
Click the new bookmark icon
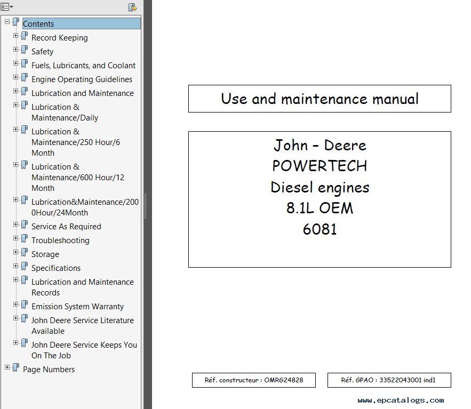[x=132, y=7]
